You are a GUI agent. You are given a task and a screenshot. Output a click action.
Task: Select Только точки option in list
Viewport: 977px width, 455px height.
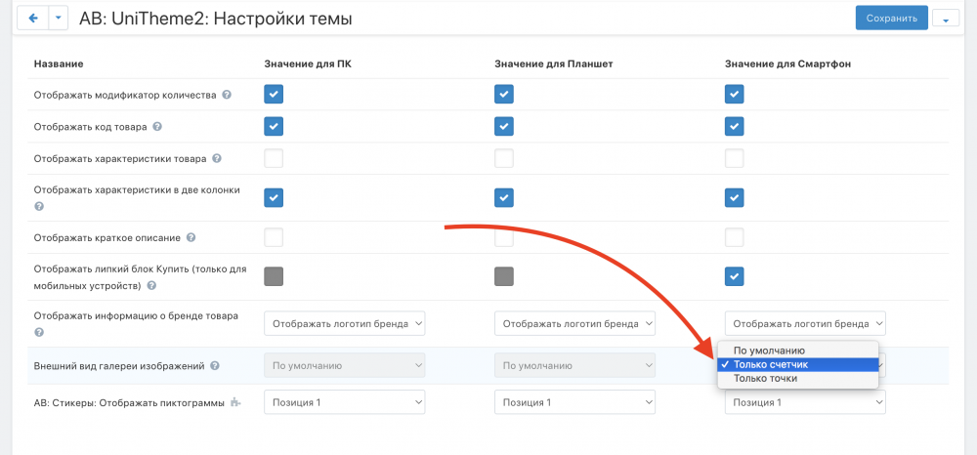pos(765,379)
